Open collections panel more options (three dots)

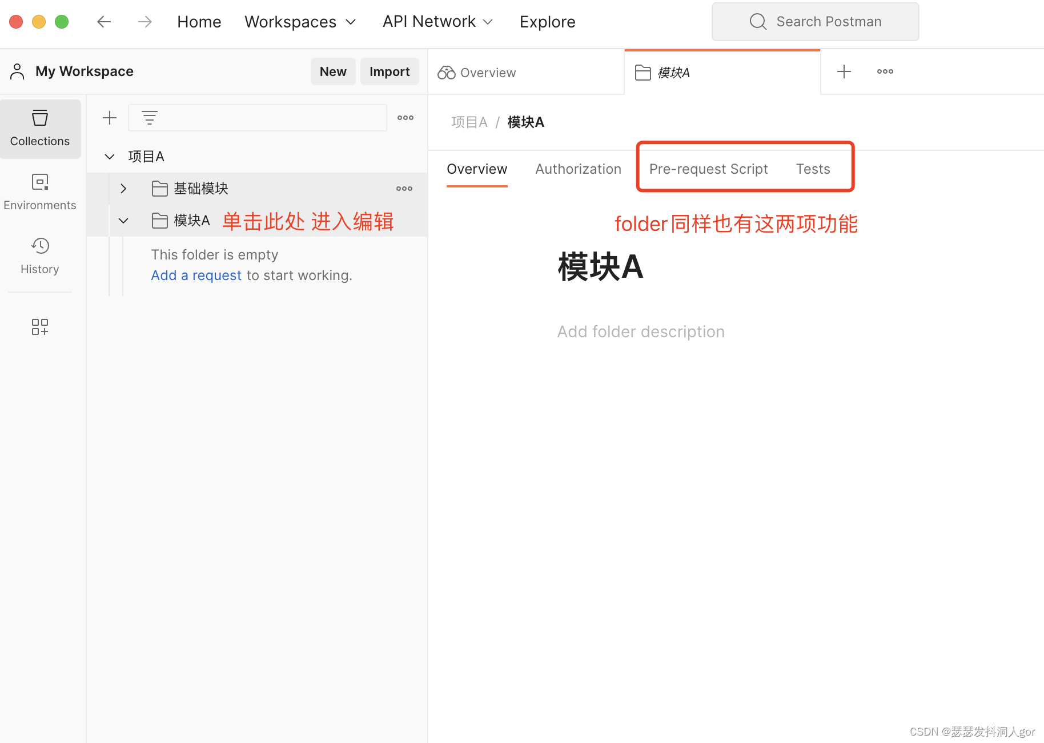pyautogui.click(x=405, y=118)
